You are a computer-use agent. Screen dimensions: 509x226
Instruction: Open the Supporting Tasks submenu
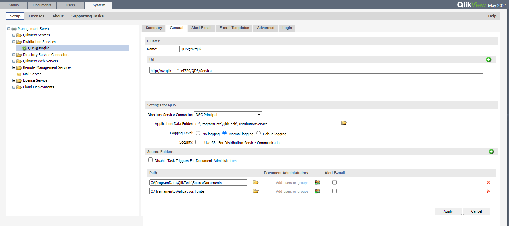[x=87, y=16]
